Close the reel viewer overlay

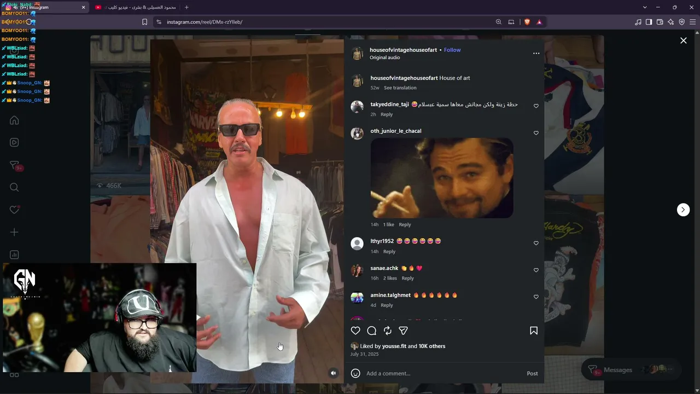(x=684, y=40)
